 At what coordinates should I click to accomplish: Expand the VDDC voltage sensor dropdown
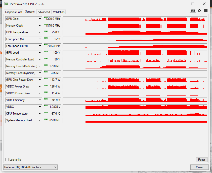coord(40,107)
